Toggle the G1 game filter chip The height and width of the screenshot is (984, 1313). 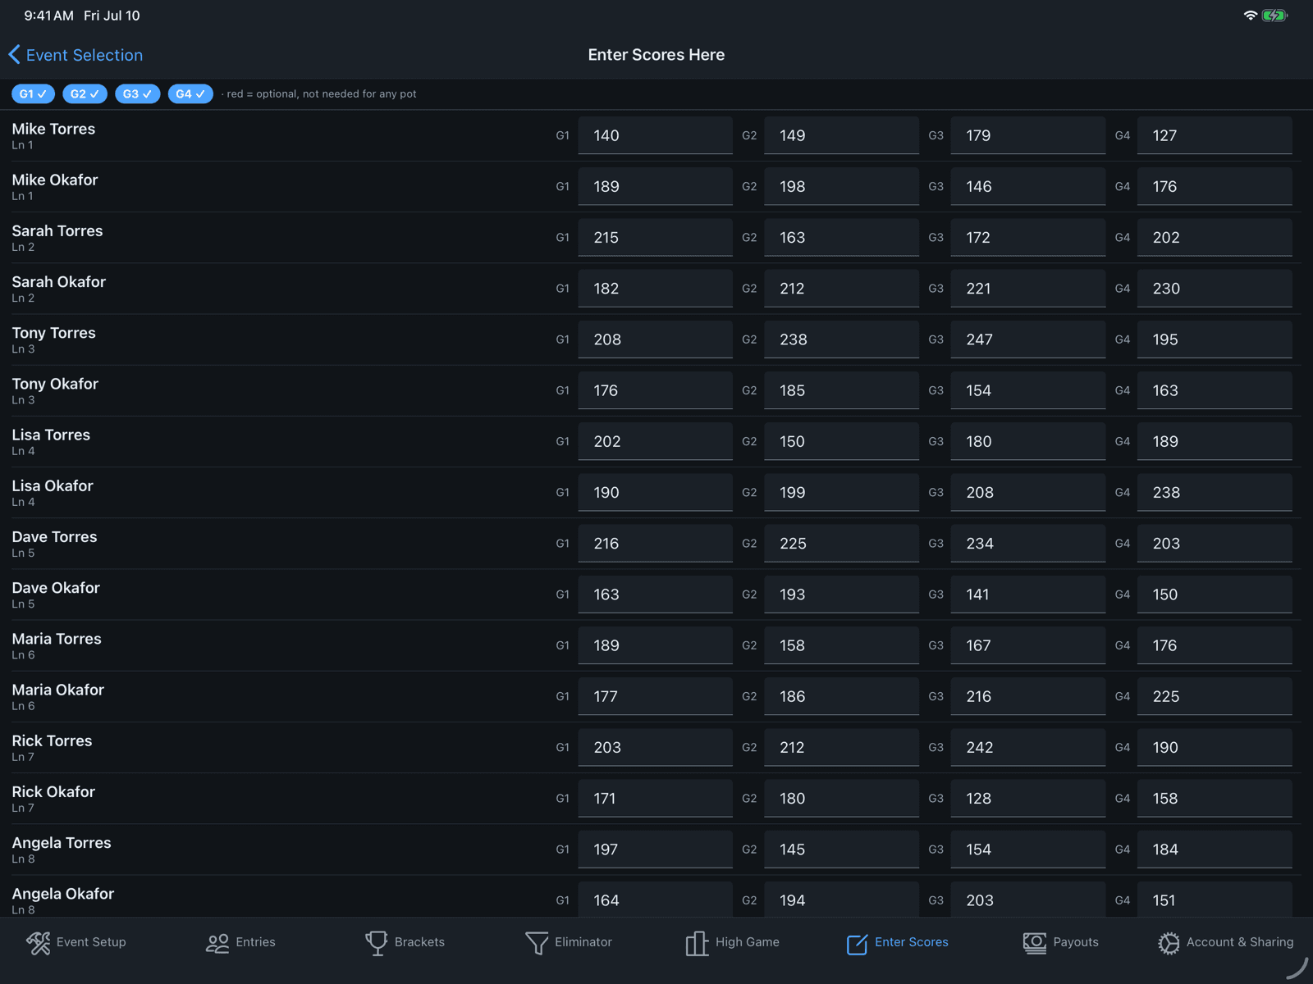[33, 93]
